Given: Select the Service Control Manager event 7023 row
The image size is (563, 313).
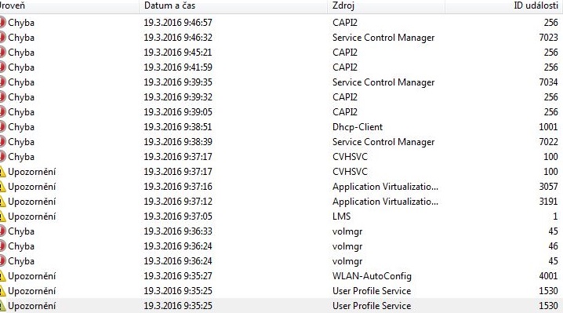Looking at the screenshot, I should pyautogui.click(x=281, y=38).
